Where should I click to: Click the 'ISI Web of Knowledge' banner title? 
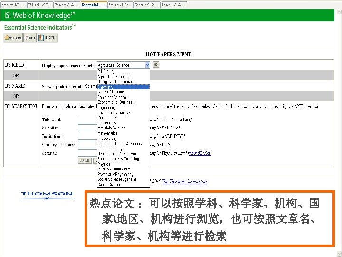[39, 15]
